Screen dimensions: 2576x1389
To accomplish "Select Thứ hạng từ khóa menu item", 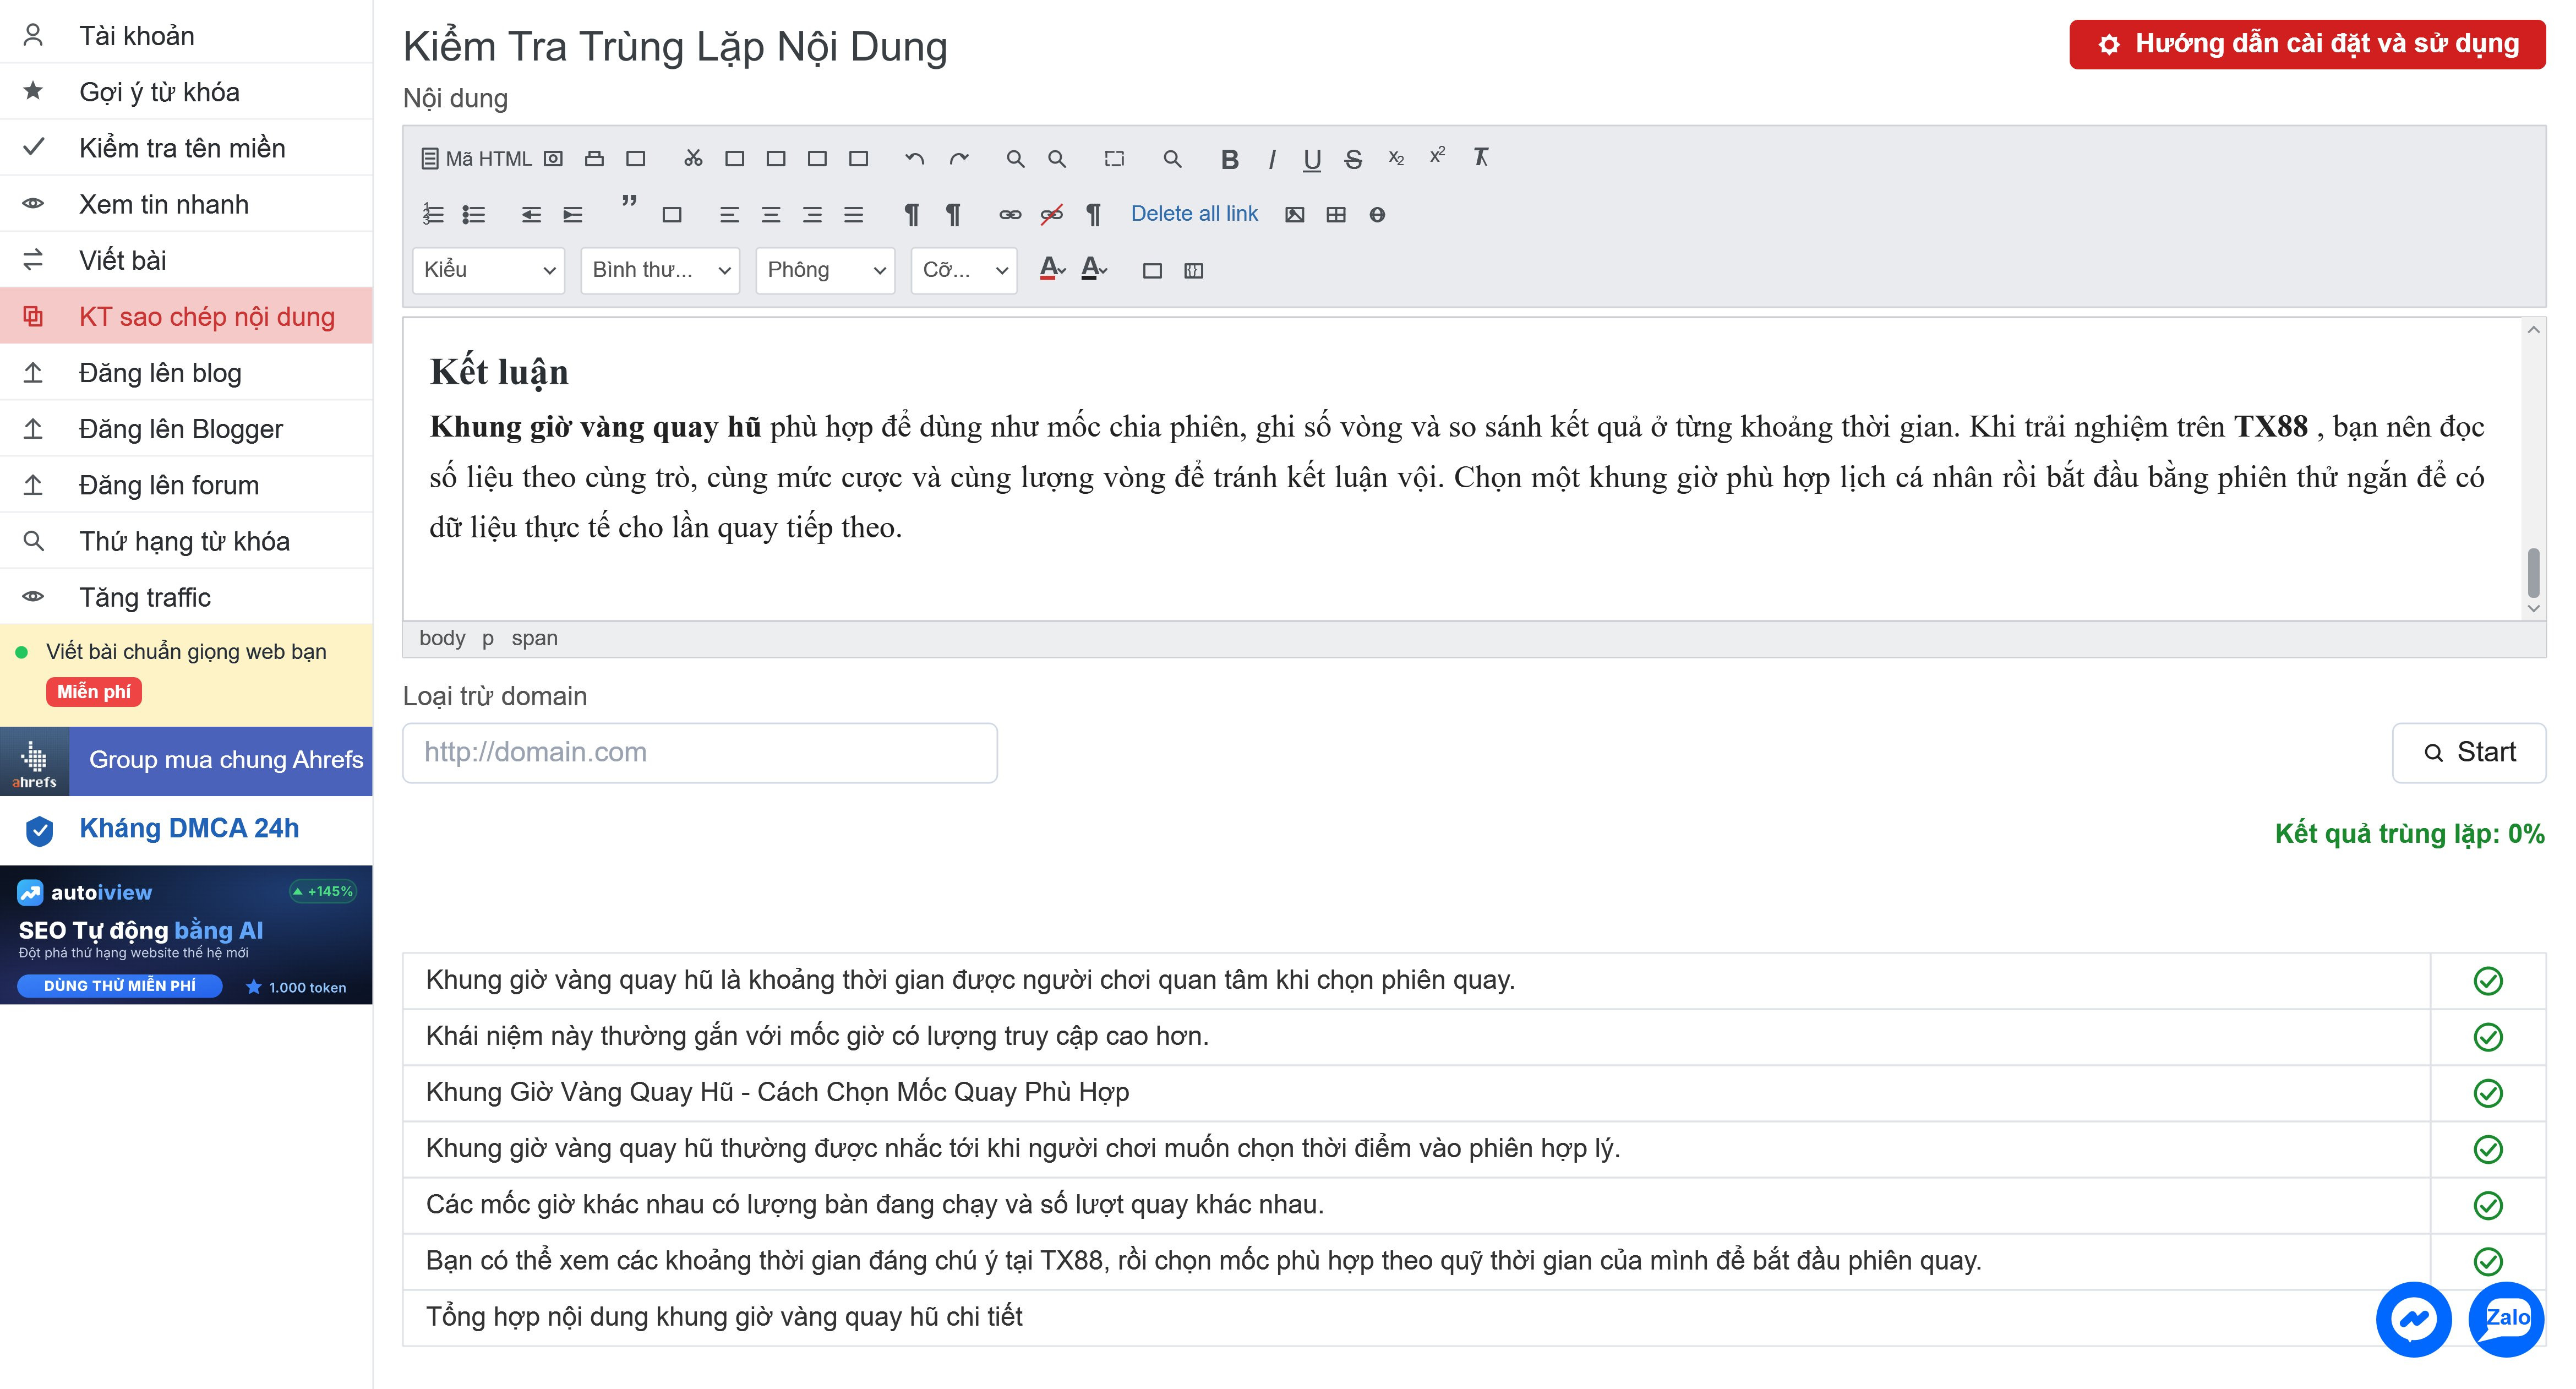I will [186, 541].
